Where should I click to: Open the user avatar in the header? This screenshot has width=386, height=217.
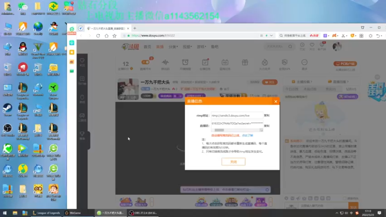337,46
